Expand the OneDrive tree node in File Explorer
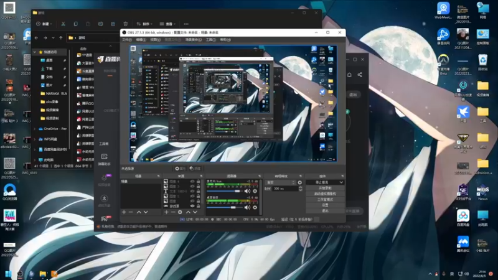This screenshot has width=498, height=280. pyautogui.click(x=35, y=129)
